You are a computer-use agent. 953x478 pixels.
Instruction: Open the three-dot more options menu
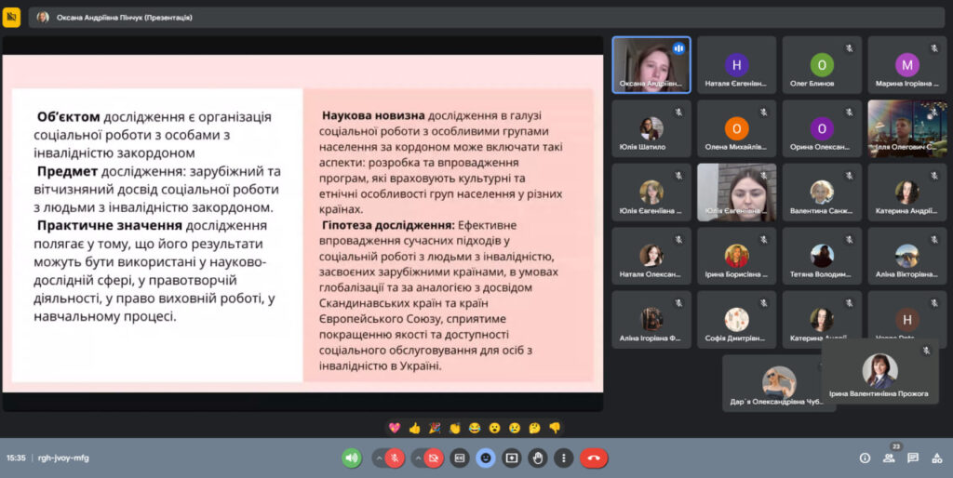pyautogui.click(x=563, y=458)
